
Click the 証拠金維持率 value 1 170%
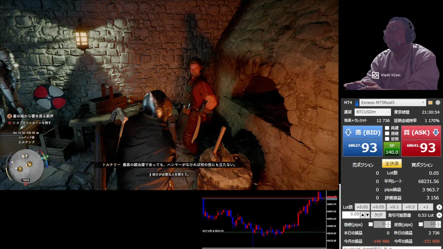pyautogui.click(x=432, y=121)
